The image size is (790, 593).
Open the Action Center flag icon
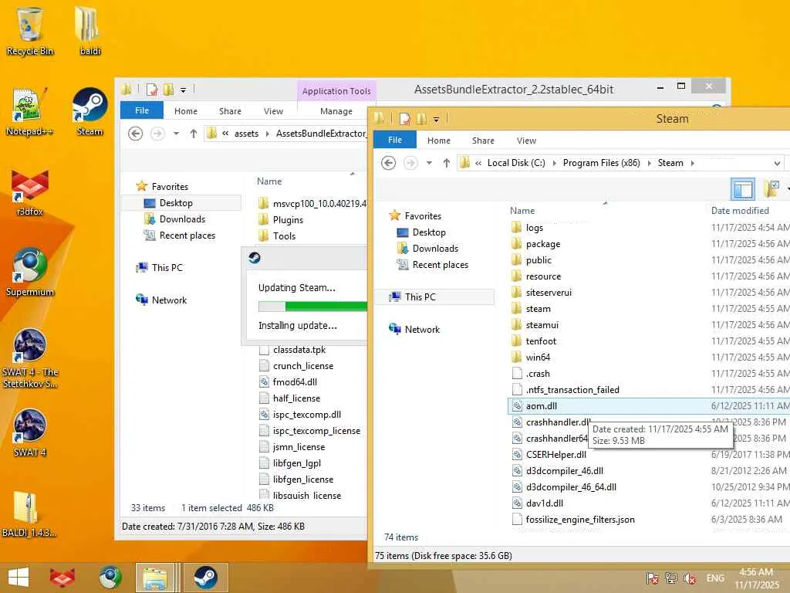[653, 578]
